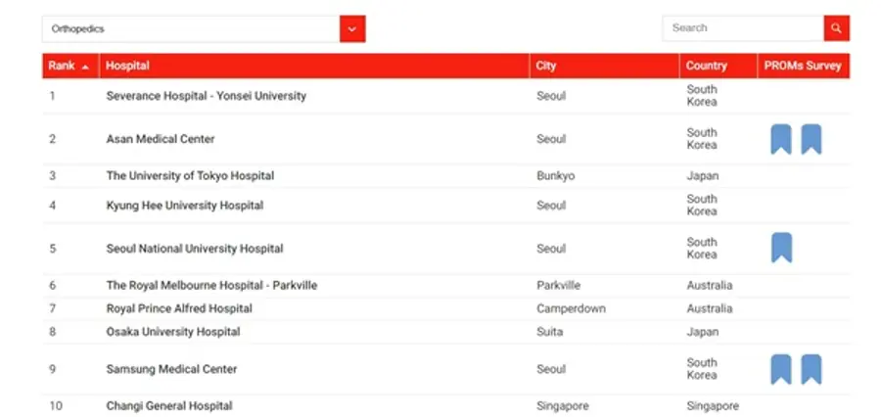The width and height of the screenshot is (881, 417).
Task: Open the Orthopedics specialty dropdown
Action: pyautogui.click(x=191, y=28)
